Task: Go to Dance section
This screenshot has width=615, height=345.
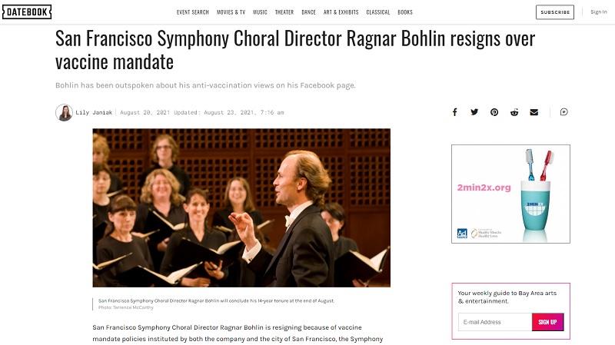Action: tap(309, 12)
